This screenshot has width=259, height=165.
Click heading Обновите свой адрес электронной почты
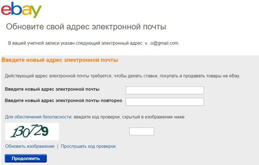tap(86, 27)
